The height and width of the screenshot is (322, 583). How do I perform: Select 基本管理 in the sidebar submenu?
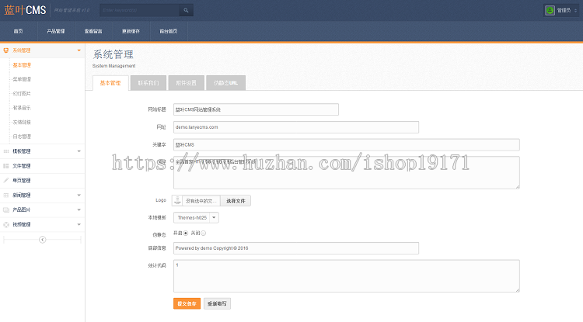coord(22,65)
